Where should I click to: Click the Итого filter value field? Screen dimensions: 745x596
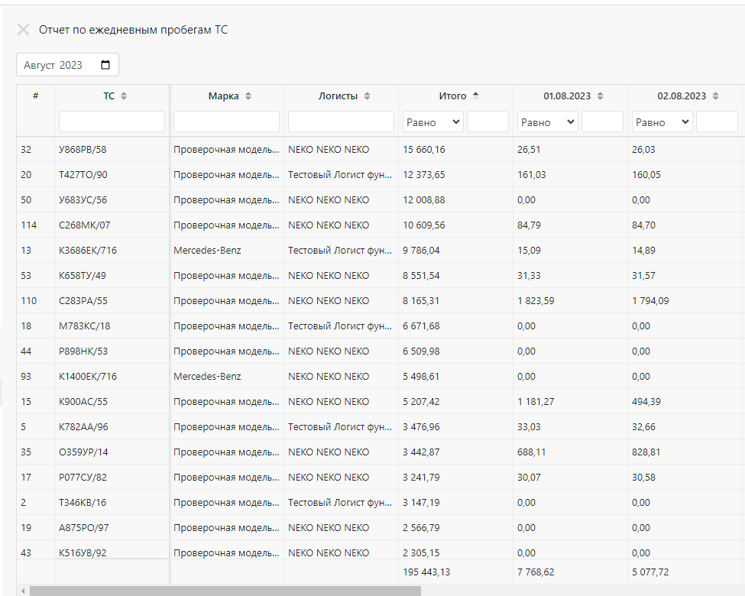tap(488, 121)
